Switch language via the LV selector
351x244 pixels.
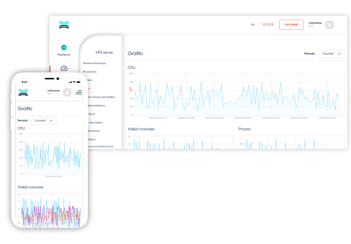pos(253,25)
